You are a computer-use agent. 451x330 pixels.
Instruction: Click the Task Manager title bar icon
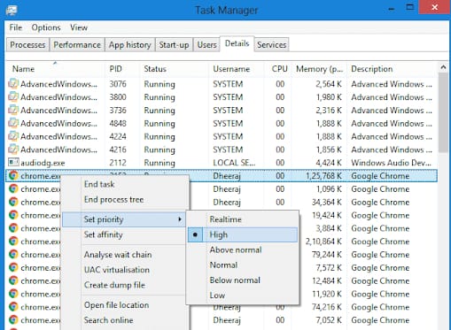click(x=12, y=10)
